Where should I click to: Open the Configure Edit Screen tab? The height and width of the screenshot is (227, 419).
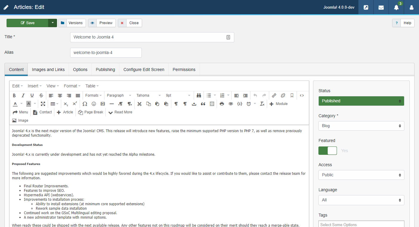tap(144, 70)
